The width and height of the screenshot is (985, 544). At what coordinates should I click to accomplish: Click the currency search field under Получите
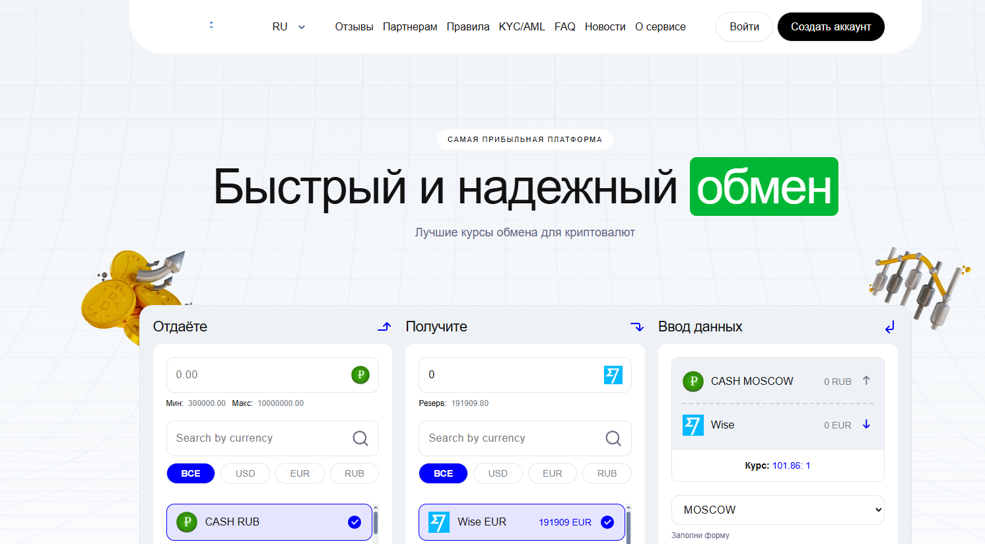[x=525, y=438]
